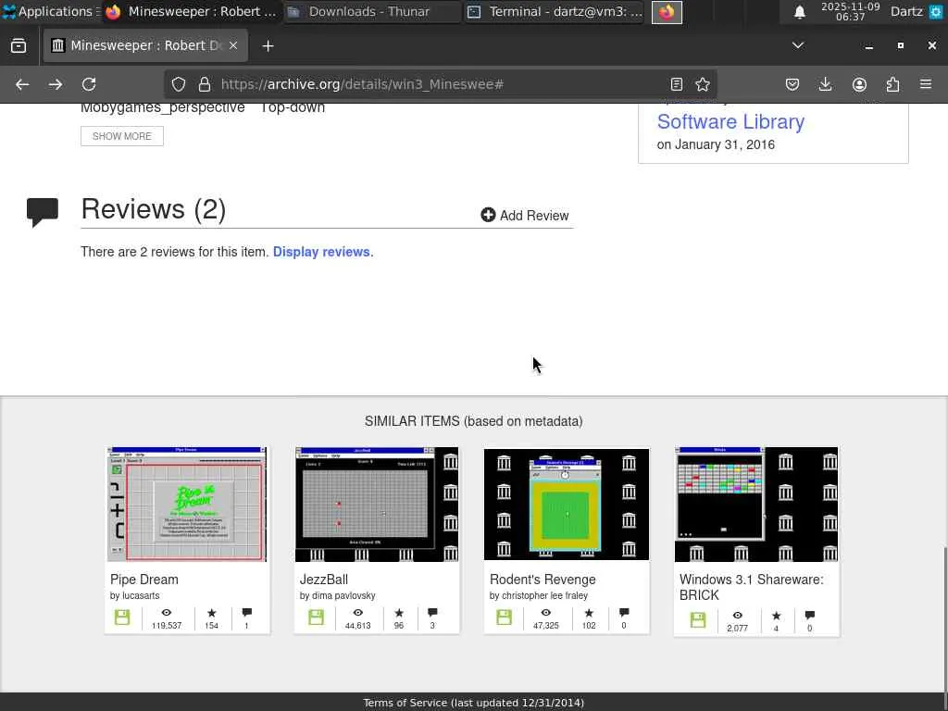Click the Rodent's Revenge title link
This screenshot has height=711, width=948.
[x=543, y=580]
